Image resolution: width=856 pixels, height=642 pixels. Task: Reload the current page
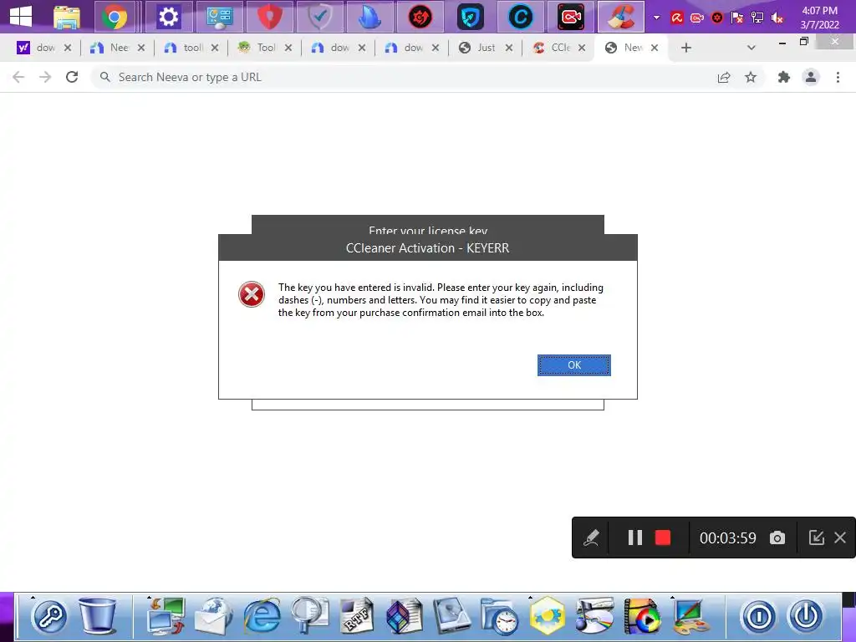click(x=72, y=77)
